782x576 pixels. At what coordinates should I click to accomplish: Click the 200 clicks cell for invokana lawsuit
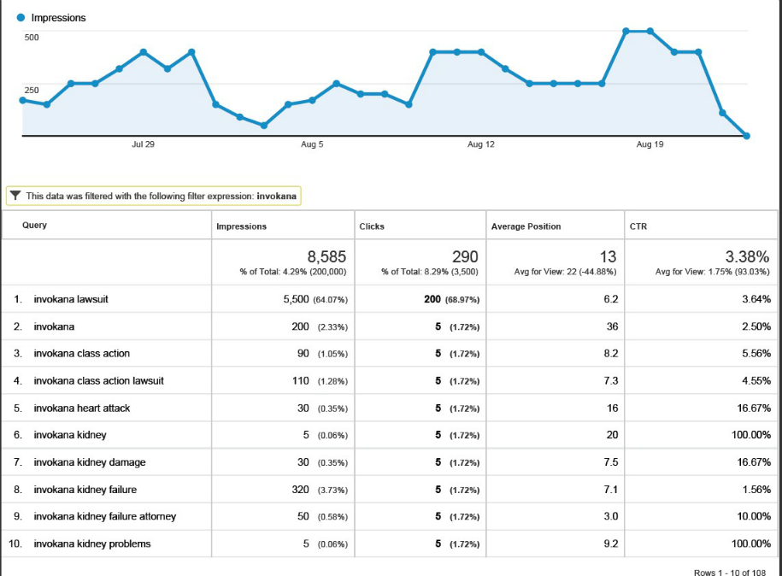tap(432, 299)
